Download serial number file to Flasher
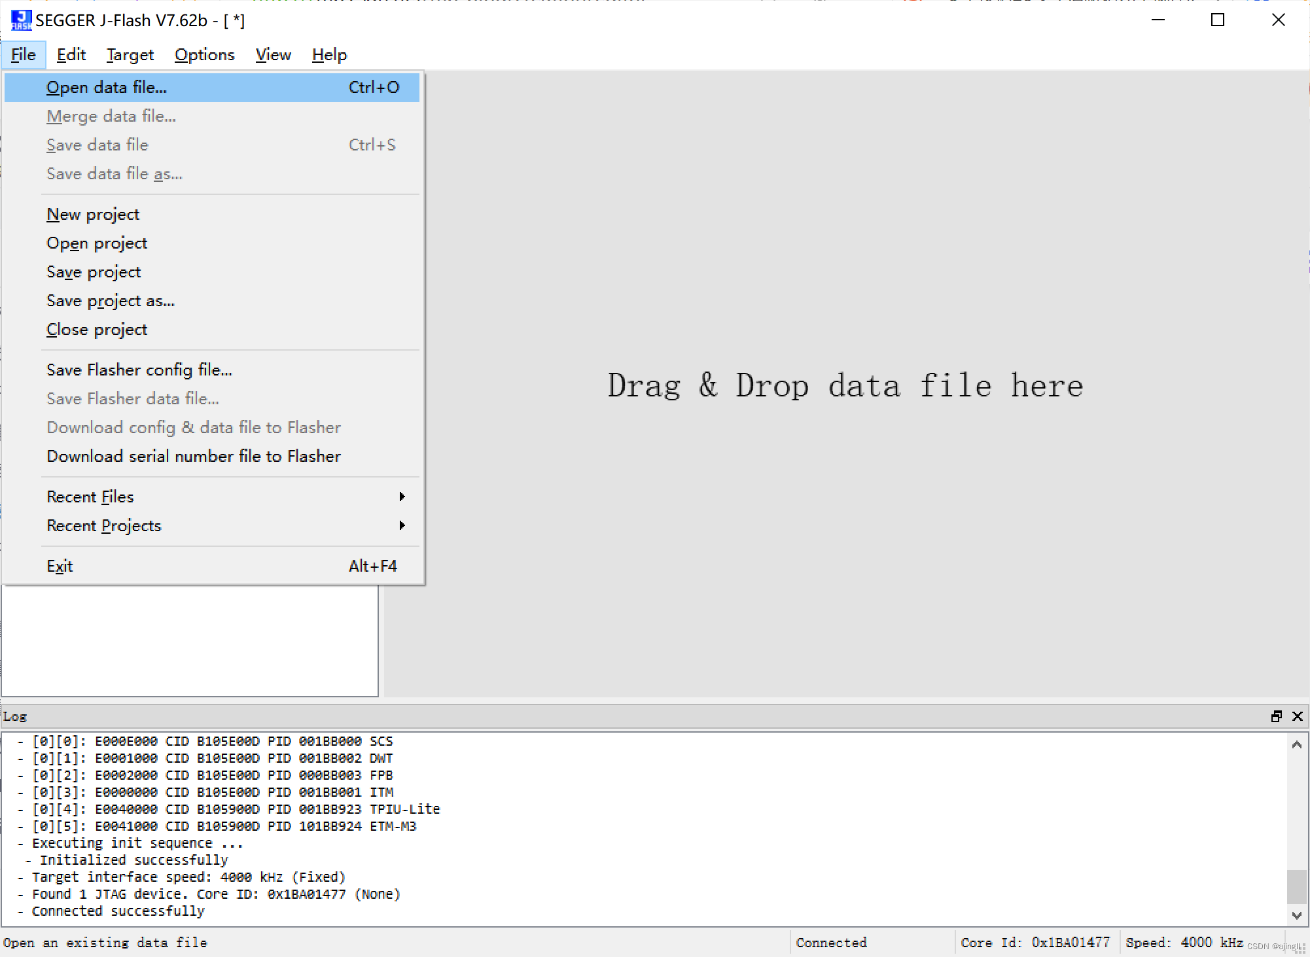The width and height of the screenshot is (1310, 957). pyautogui.click(x=193, y=456)
